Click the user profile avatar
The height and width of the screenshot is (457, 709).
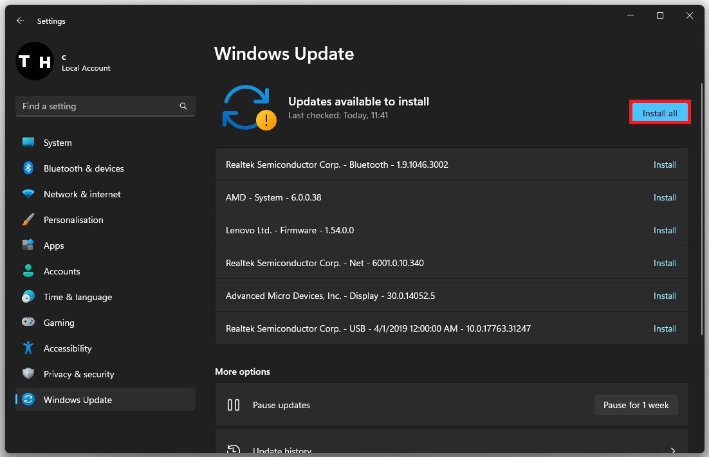point(34,62)
